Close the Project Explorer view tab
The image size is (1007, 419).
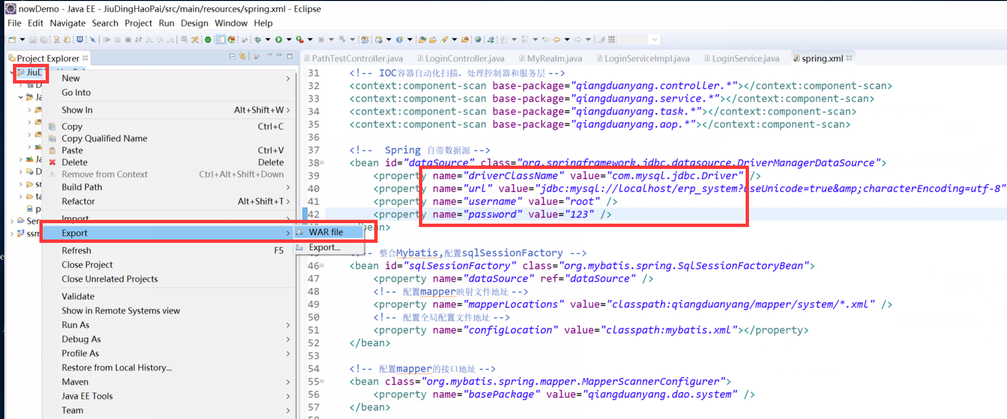click(85, 58)
